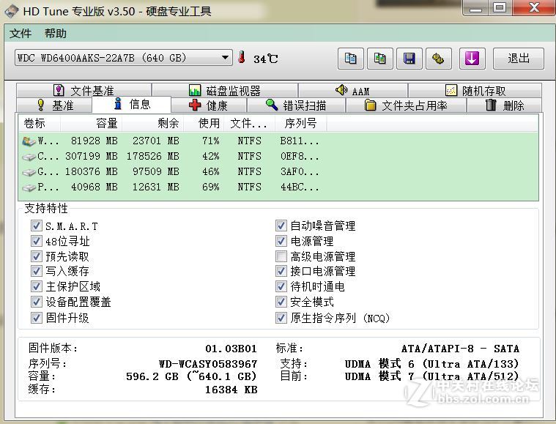Screen dimensions: 556x424
Task: Click the drive icon of G... volume row
Action: tap(29, 172)
